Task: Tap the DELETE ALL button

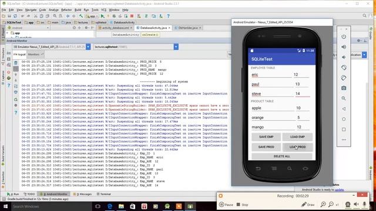Action: click(282, 156)
